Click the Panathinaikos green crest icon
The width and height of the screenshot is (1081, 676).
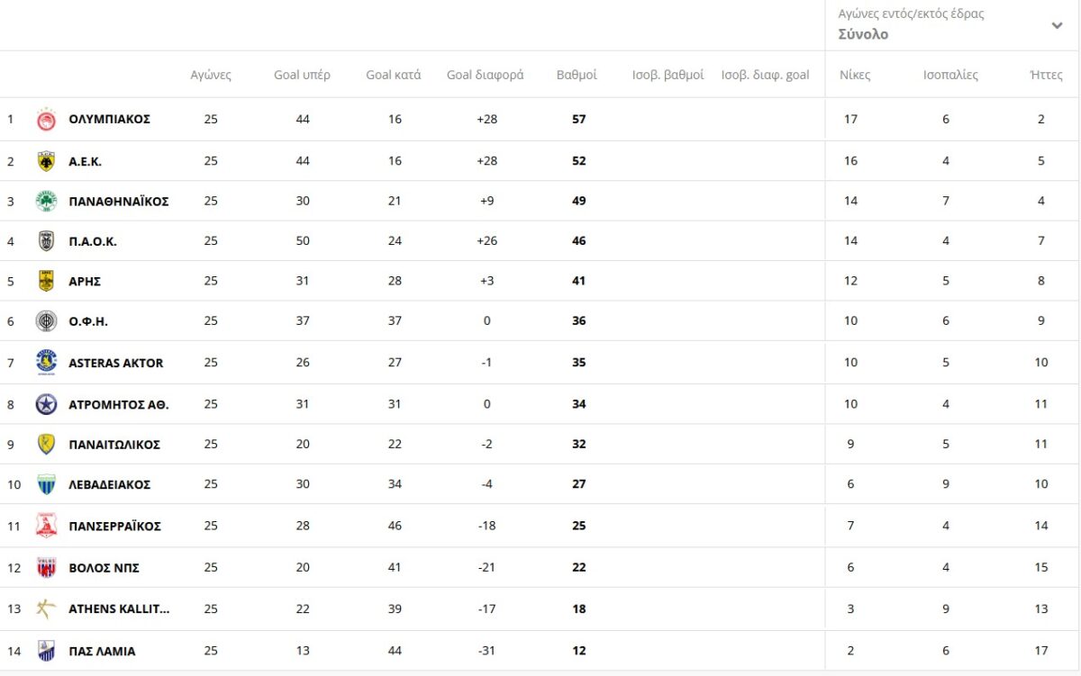[46, 201]
